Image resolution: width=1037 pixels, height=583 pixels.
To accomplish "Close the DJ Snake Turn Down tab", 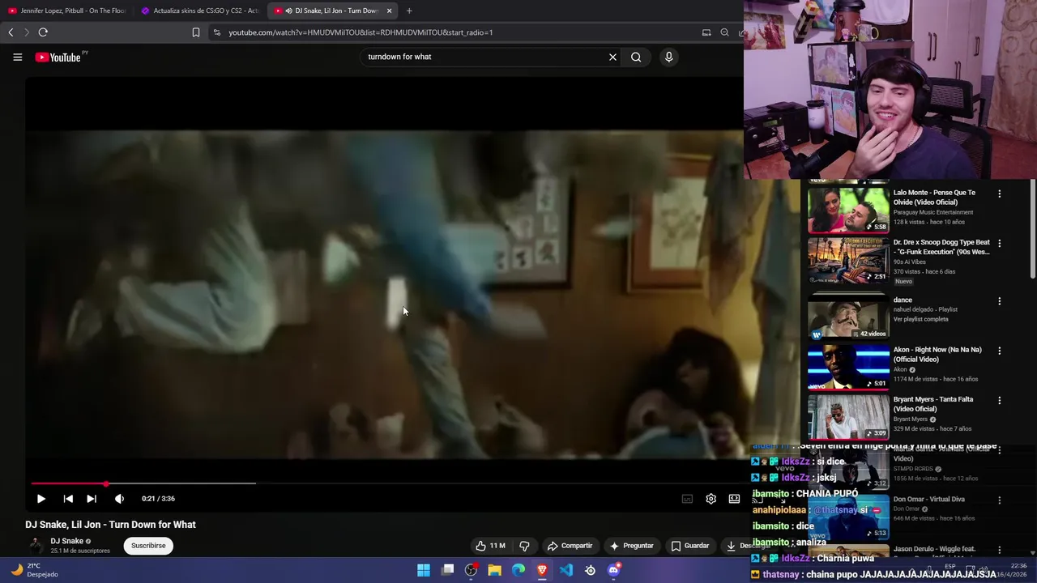I will [389, 11].
